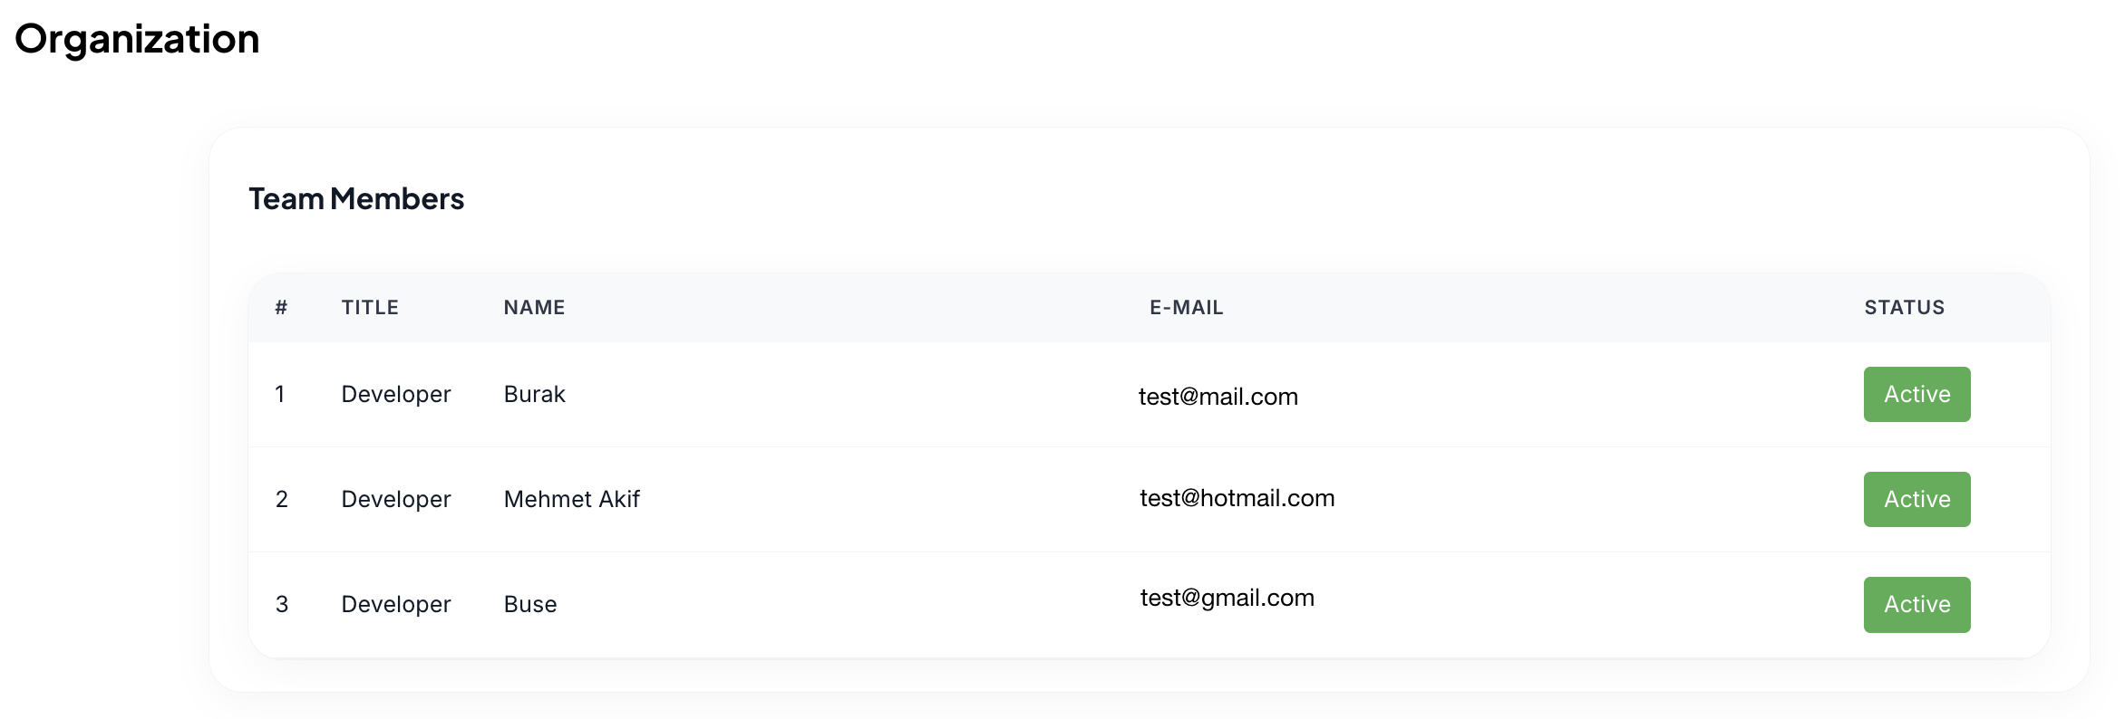Click the Active status button for Burak
Viewport: 2125px width, 719px height.
[x=1916, y=394]
